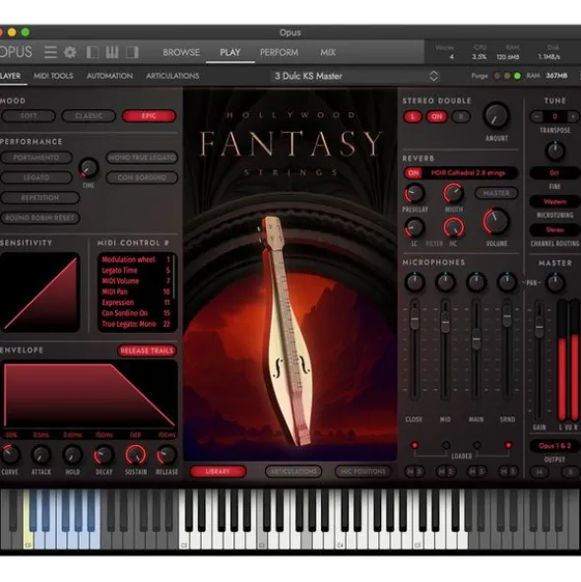
Task: Click the Master Gain fader
Action: (x=539, y=327)
